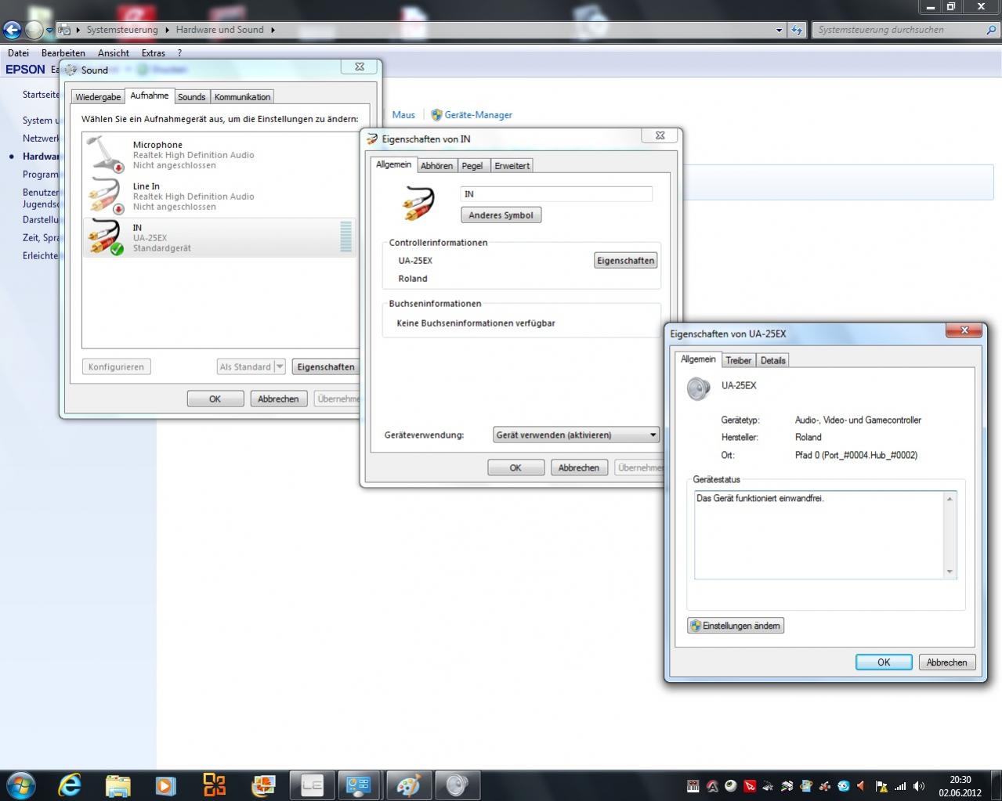Click Eigenschaften in the Sound dialog
The width and height of the screenshot is (1002, 801).
325,366
